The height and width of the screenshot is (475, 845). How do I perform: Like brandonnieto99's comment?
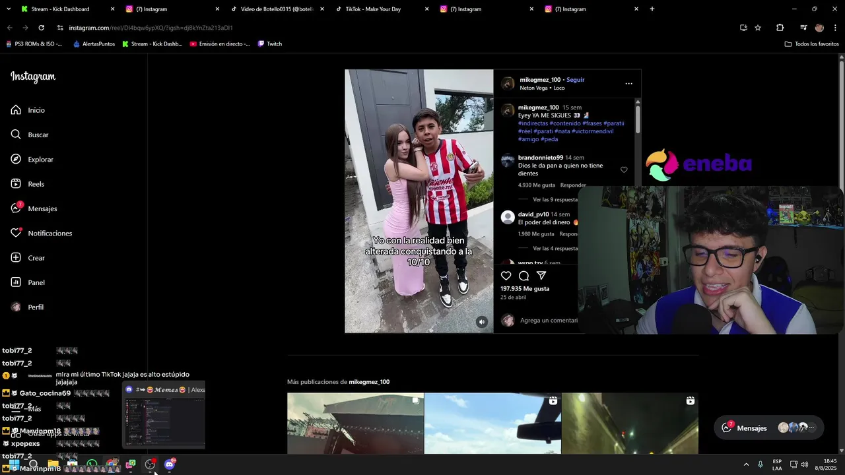(x=624, y=170)
